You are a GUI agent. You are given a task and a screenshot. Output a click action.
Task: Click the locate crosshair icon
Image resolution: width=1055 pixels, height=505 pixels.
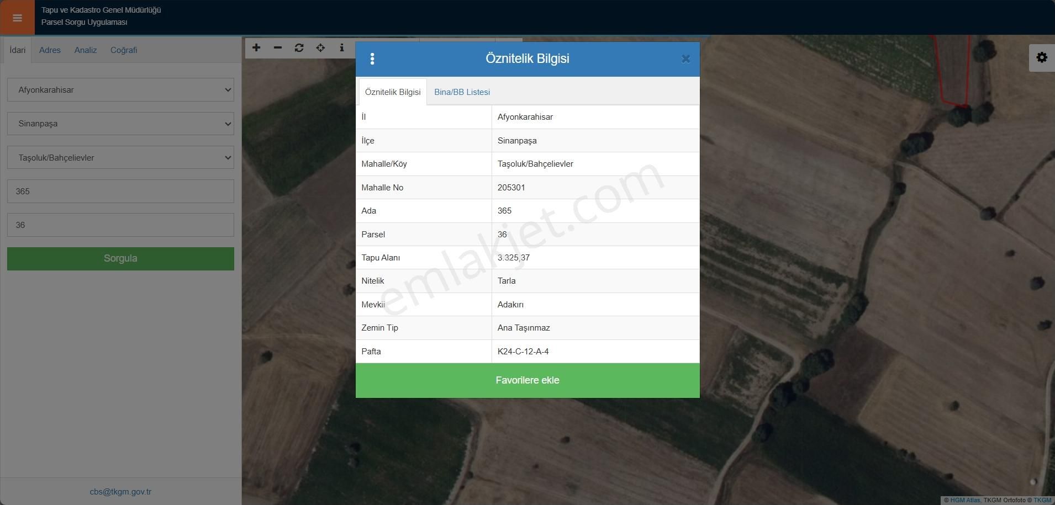(x=320, y=48)
